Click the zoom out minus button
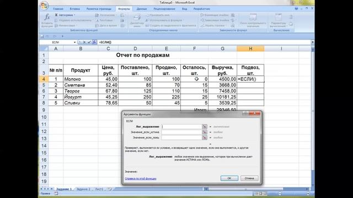 [x=280, y=194]
